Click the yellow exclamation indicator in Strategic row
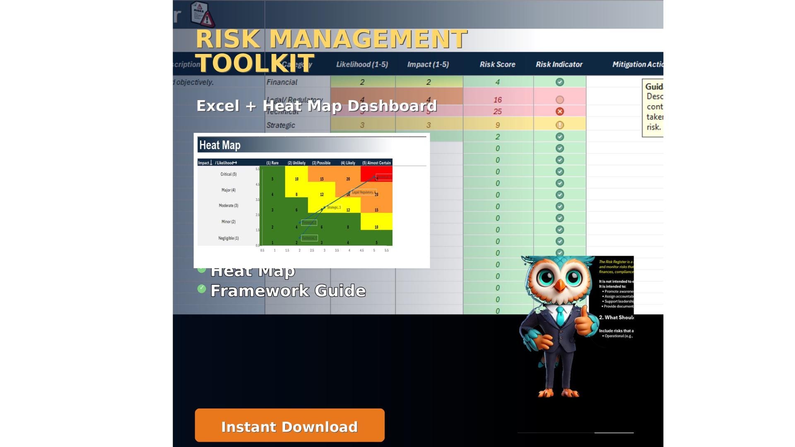 tap(559, 125)
